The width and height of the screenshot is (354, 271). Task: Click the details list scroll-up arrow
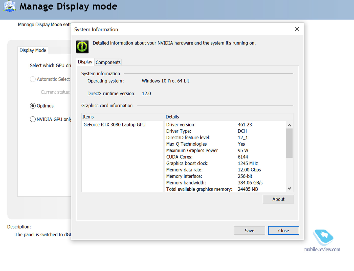(x=289, y=125)
